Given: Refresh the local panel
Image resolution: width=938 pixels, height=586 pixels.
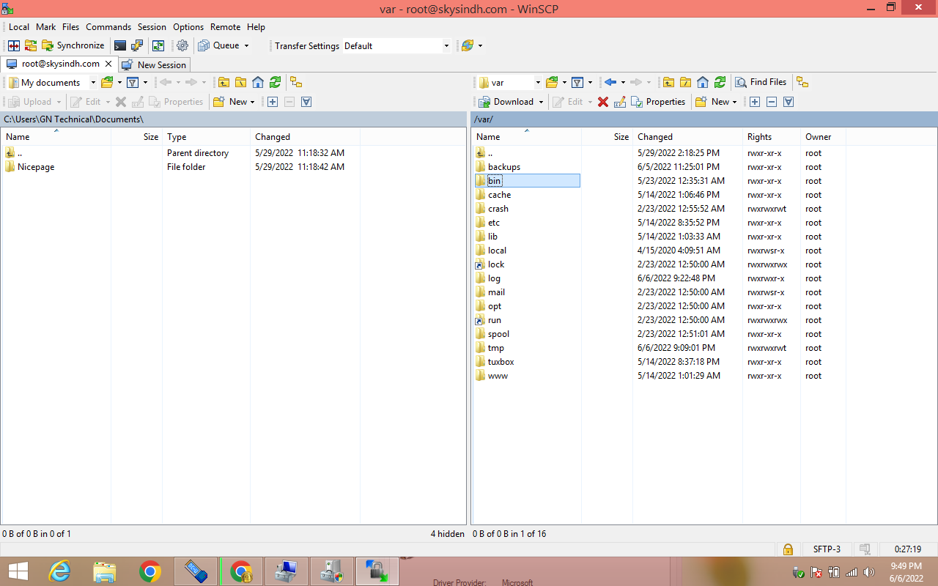Looking at the screenshot, I should pos(275,83).
